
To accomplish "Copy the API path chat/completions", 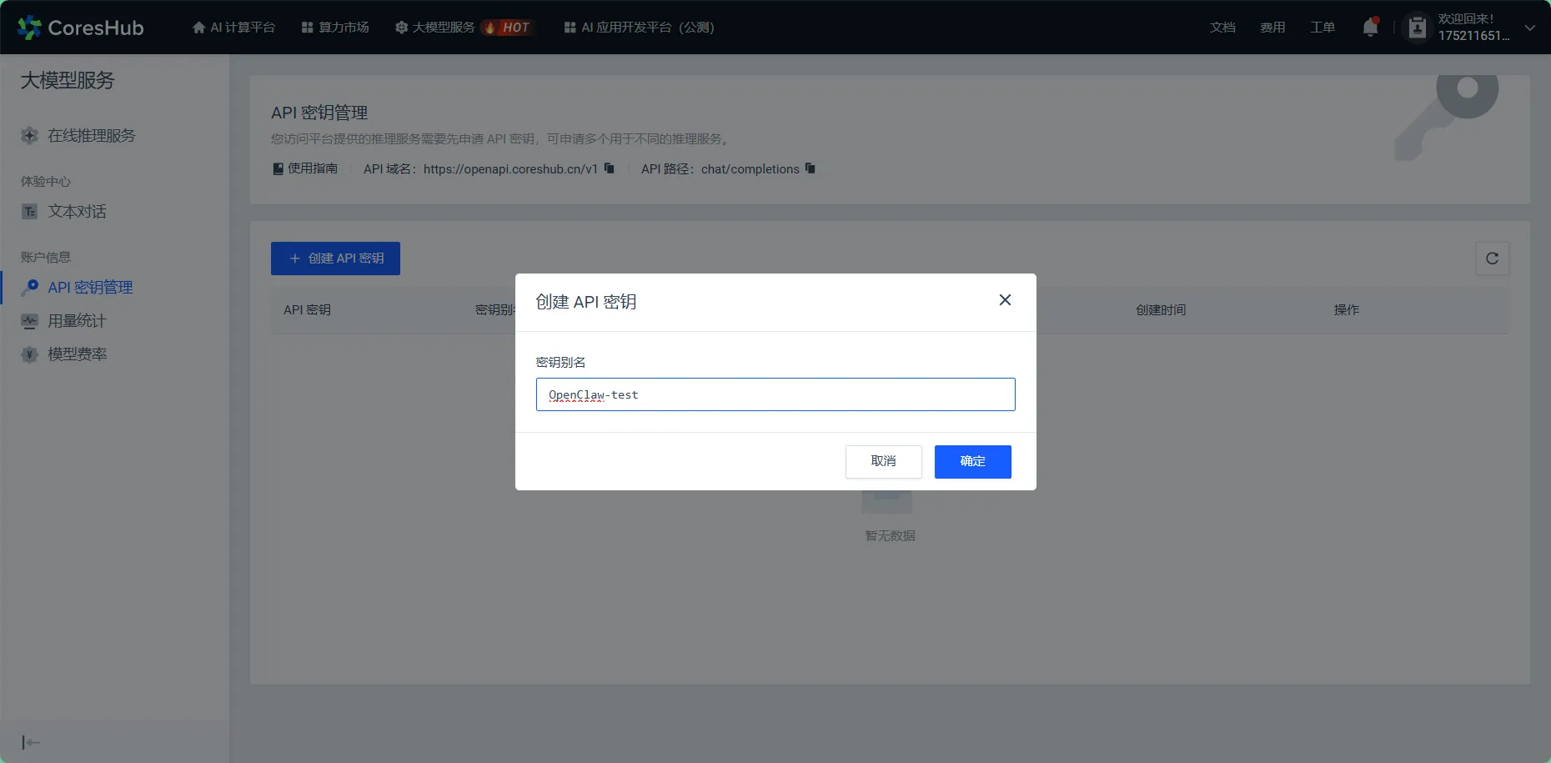I will 810,168.
